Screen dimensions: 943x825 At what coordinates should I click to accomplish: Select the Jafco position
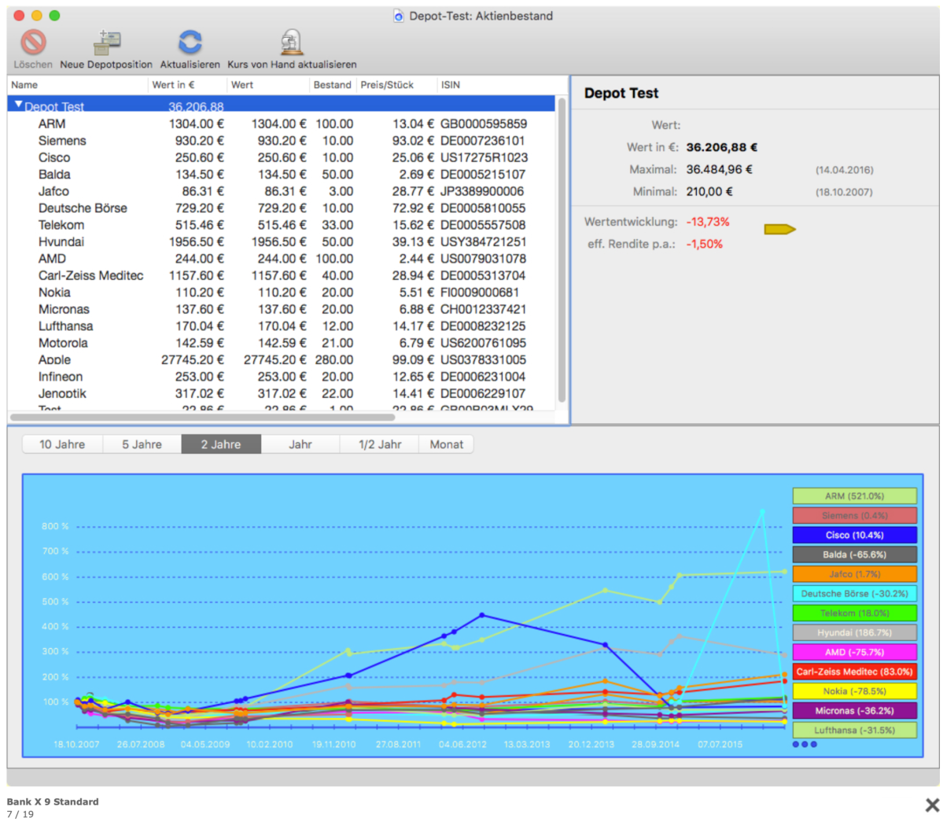click(282, 191)
